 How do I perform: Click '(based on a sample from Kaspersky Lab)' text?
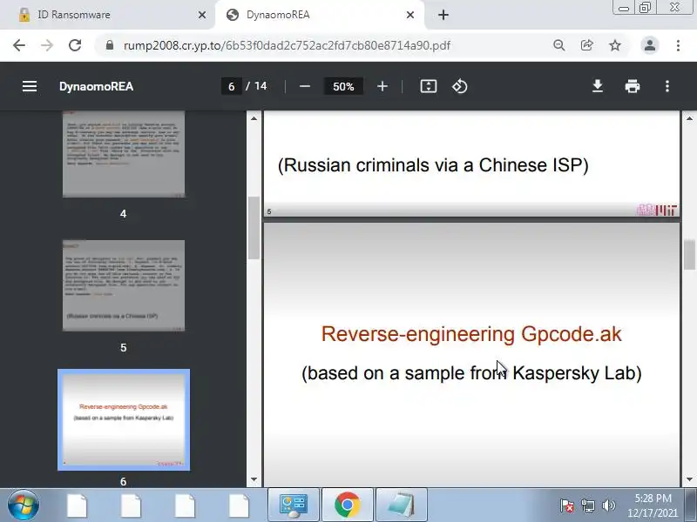(471, 373)
